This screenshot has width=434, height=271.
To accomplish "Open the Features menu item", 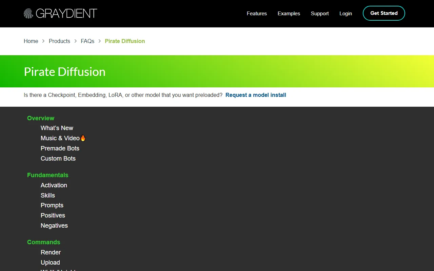I will pyautogui.click(x=257, y=14).
